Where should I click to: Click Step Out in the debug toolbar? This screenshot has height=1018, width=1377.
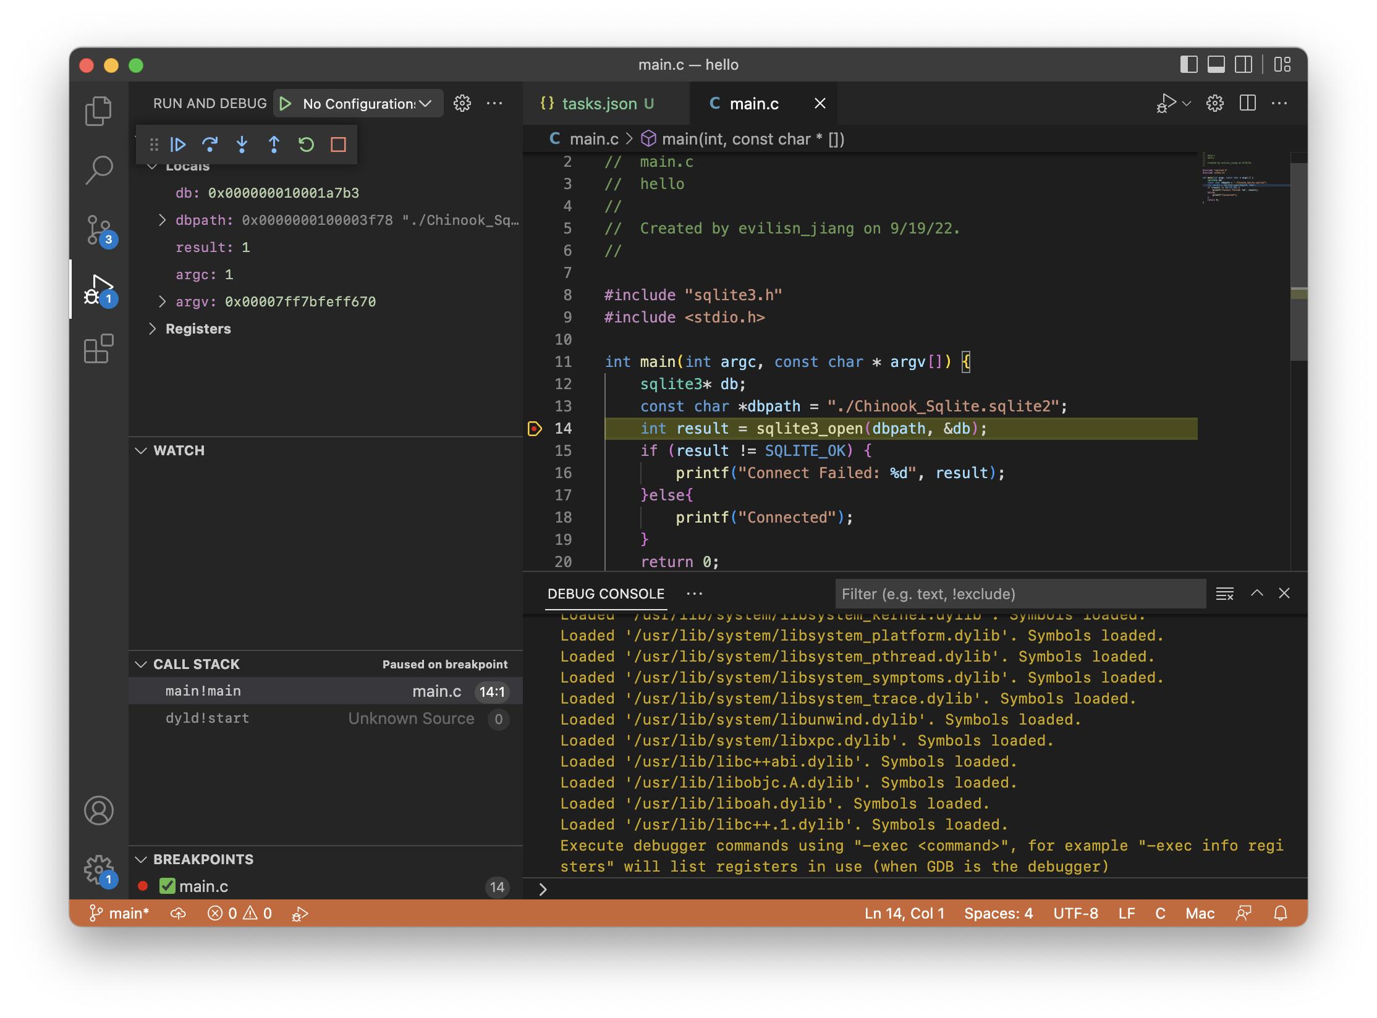(x=274, y=145)
